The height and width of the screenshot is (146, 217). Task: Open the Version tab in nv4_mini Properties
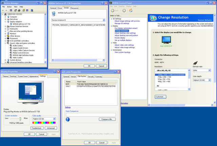[x=73, y=77]
